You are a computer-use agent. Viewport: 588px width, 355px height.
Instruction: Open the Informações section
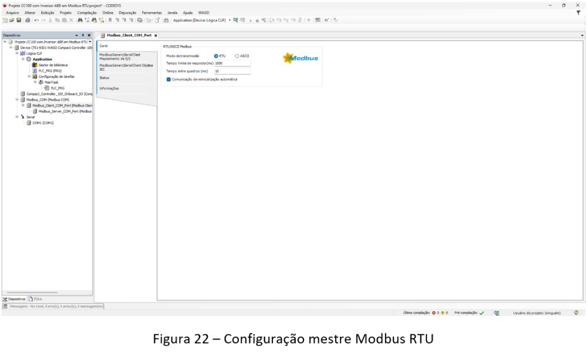click(109, 88)
